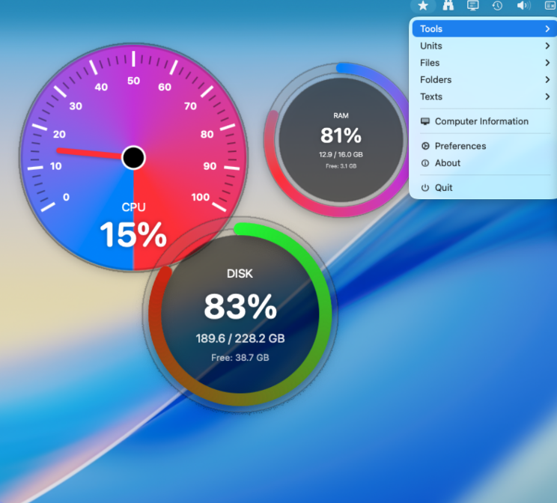This screenshot has width=557, height=503.
Task: Click the RAM 81% usage widget
Action: pos(341,140)
